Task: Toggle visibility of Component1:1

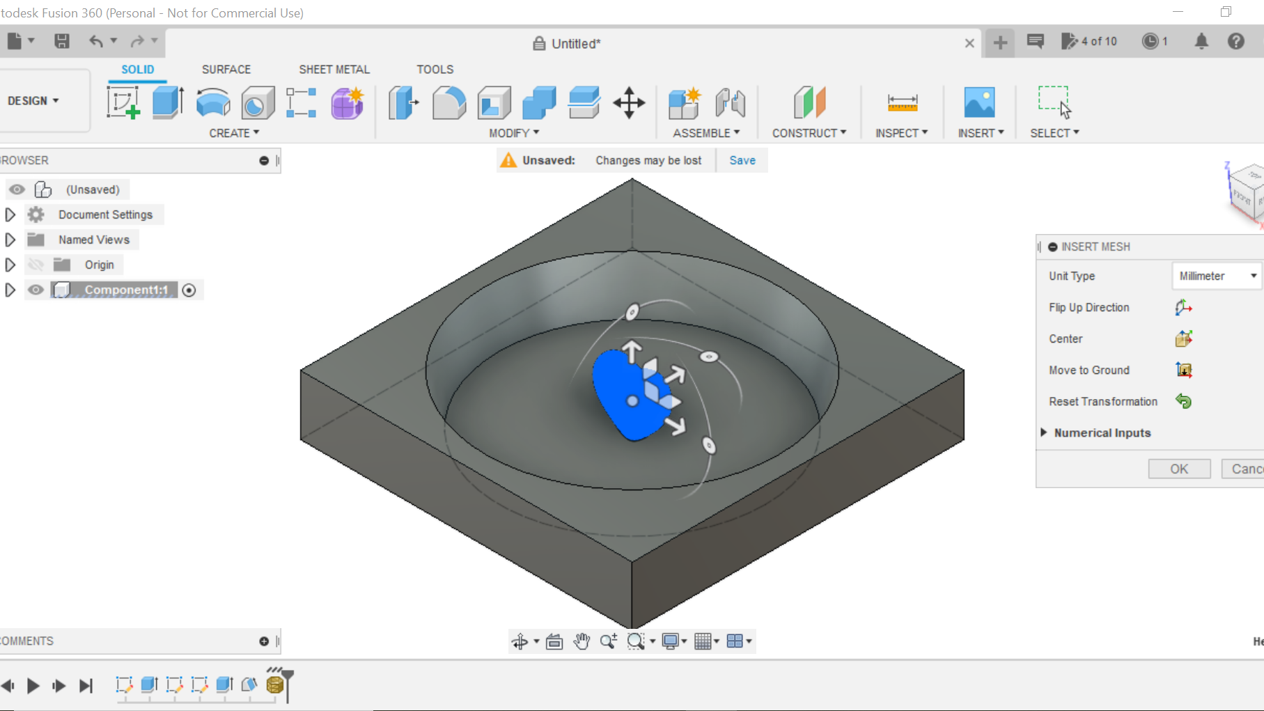Action: [36, 290]
